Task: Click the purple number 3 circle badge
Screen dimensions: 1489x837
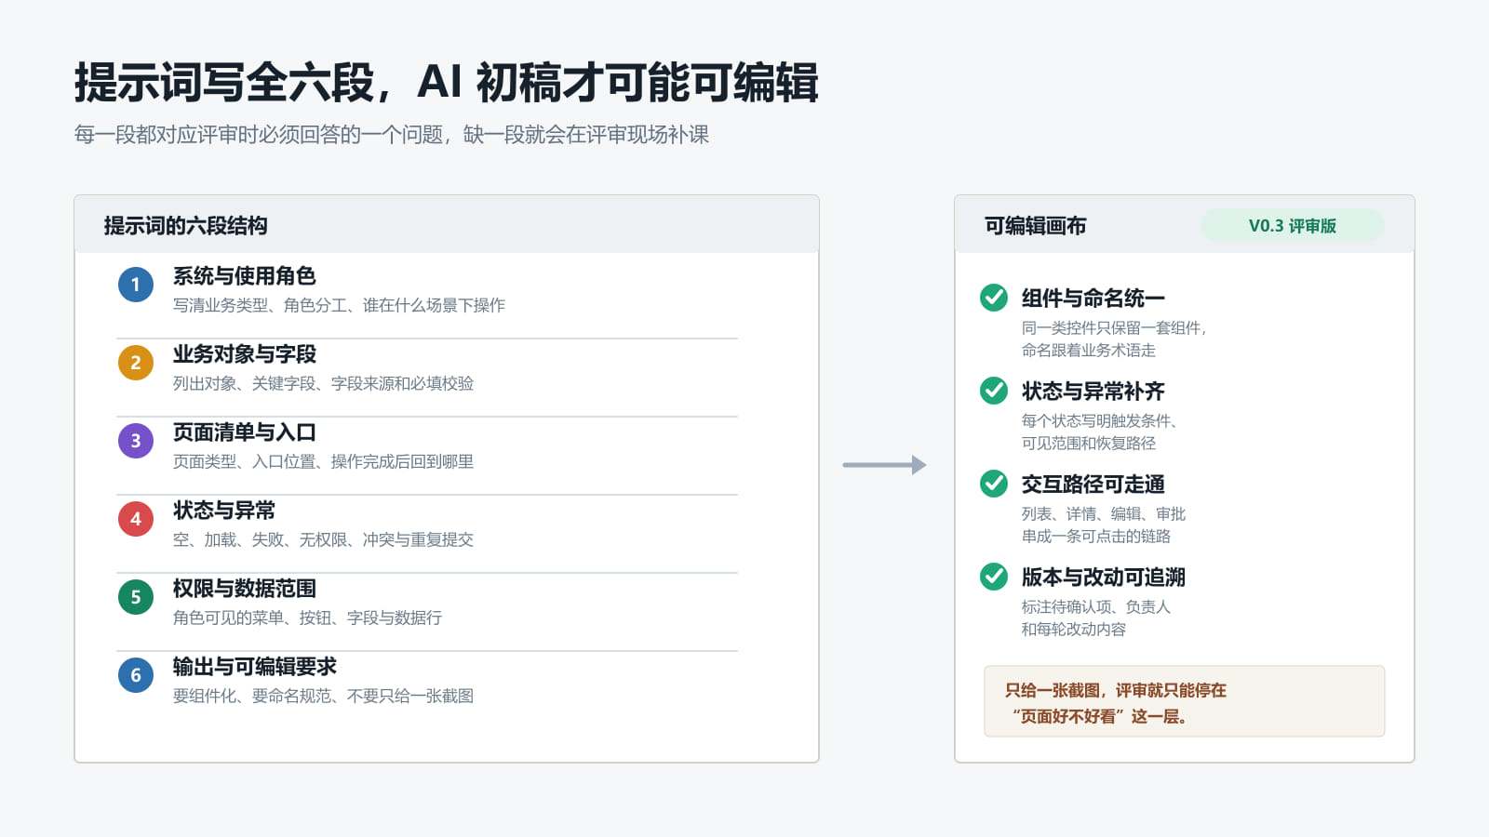Action: coord(136,441)
